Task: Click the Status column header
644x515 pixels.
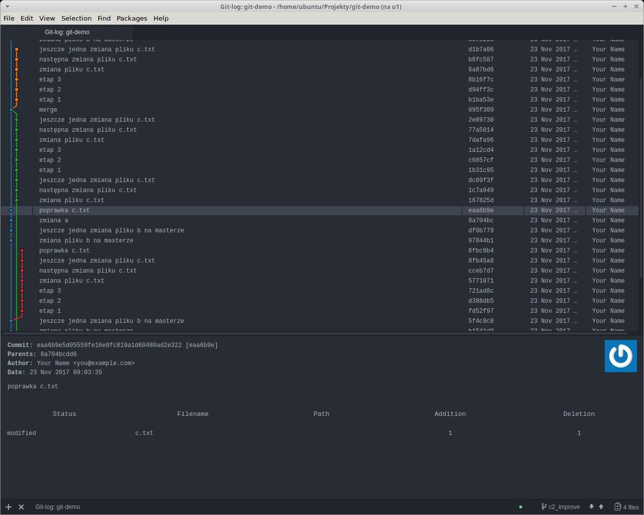Action: pos(64,414)
